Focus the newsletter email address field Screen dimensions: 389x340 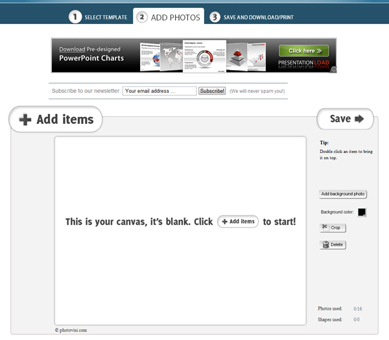click(x=159, y=91)
